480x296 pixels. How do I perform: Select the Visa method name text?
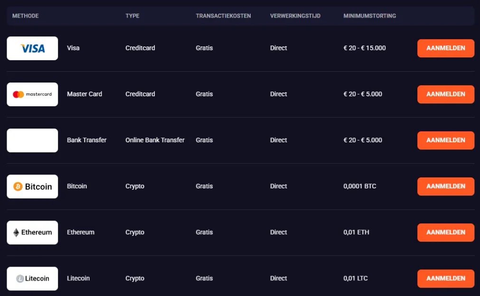coord(73,48)
